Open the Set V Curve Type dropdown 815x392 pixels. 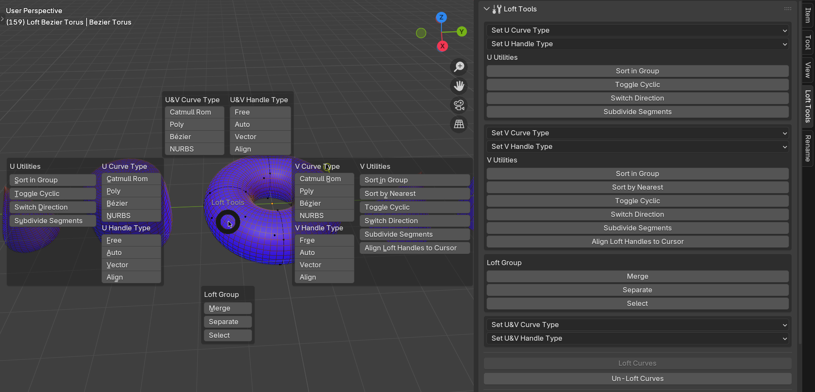tap(638, 133)
